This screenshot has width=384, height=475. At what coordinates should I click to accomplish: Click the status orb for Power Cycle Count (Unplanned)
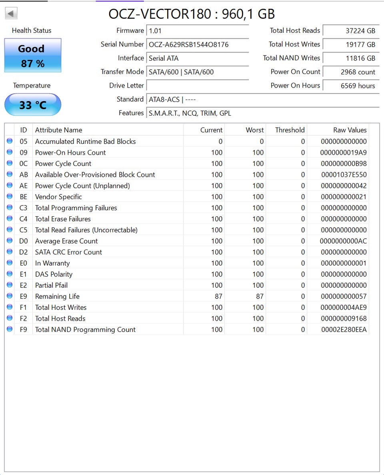[x=10, y=185]
